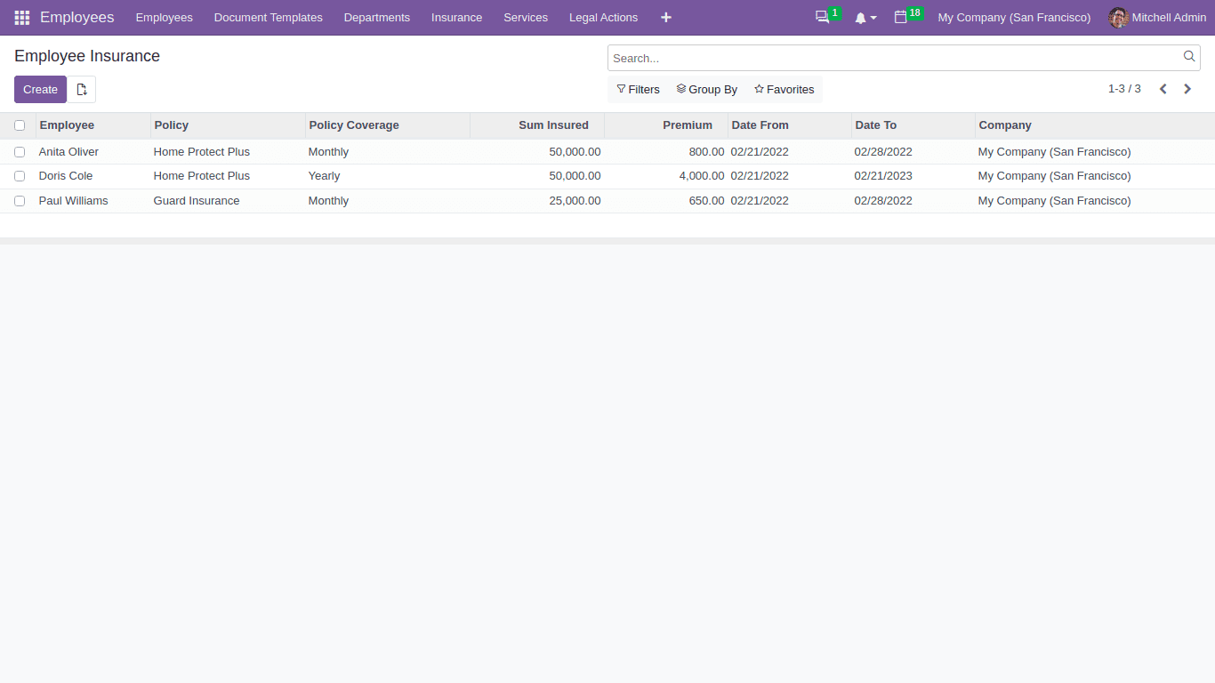
Task: Select the checkbox for Anita Oliver
Action: (x=20, y=151)
